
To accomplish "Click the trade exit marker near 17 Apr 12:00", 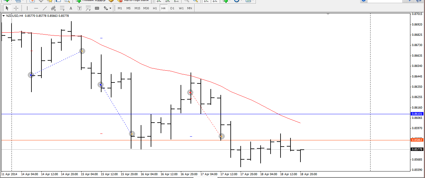I will pyautogui.click(x=221, y=136).
